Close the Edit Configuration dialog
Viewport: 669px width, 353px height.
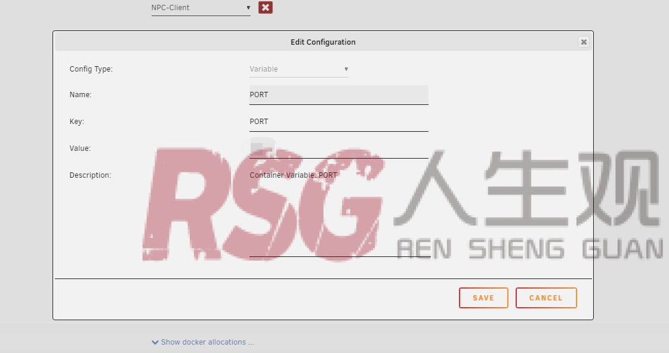[584, 42]
